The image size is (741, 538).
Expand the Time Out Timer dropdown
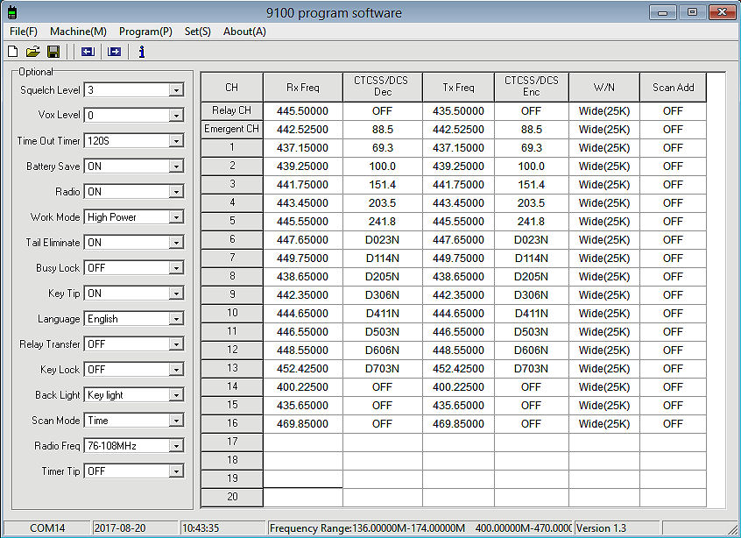click(x=176, y=141)
